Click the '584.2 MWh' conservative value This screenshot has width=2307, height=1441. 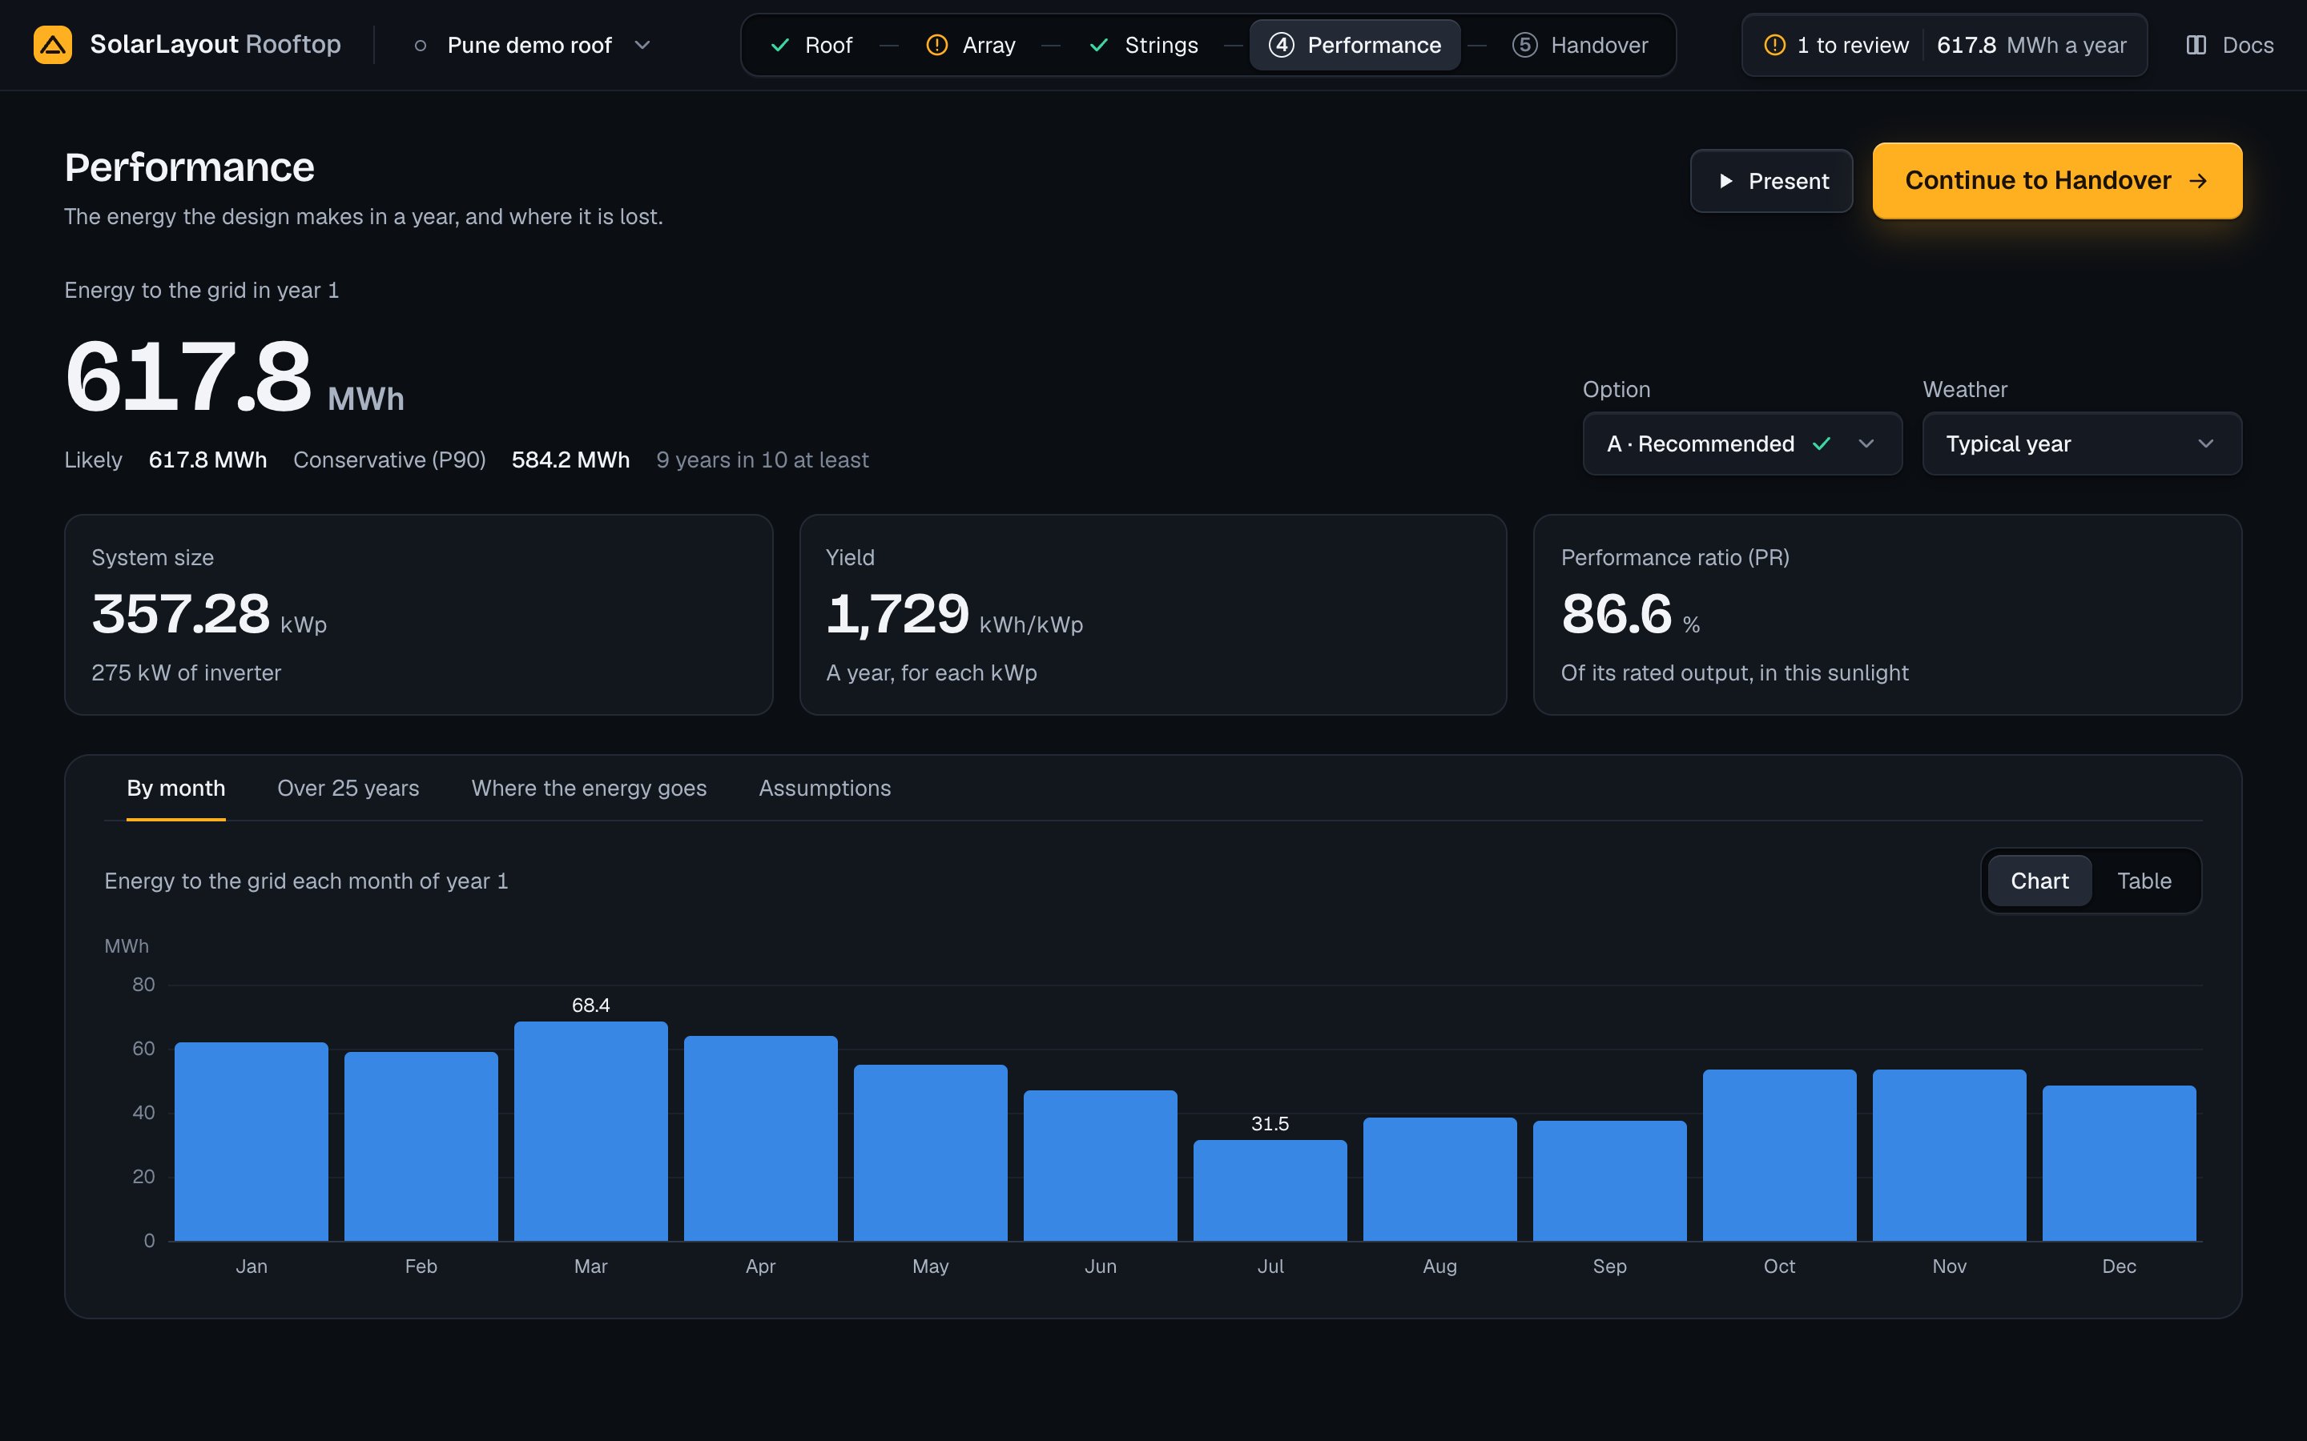pos(571,460)
